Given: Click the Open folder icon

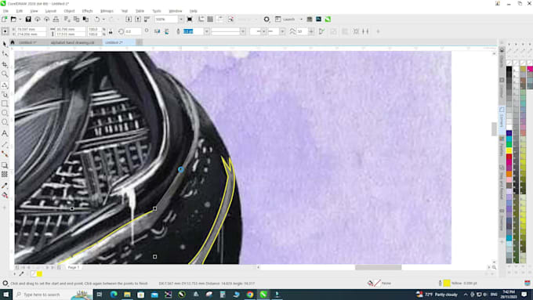Looking at the screenshot, I should [13, 20].
